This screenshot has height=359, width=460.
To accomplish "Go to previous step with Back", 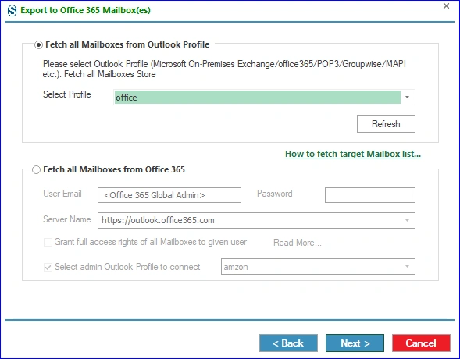I will click(x=288, y=343).
